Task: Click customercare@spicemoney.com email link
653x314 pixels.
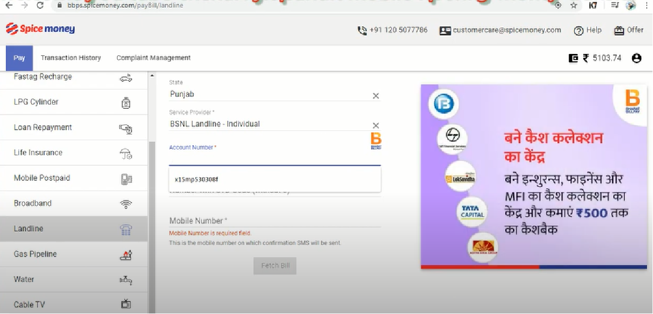Action: [507, 30]
